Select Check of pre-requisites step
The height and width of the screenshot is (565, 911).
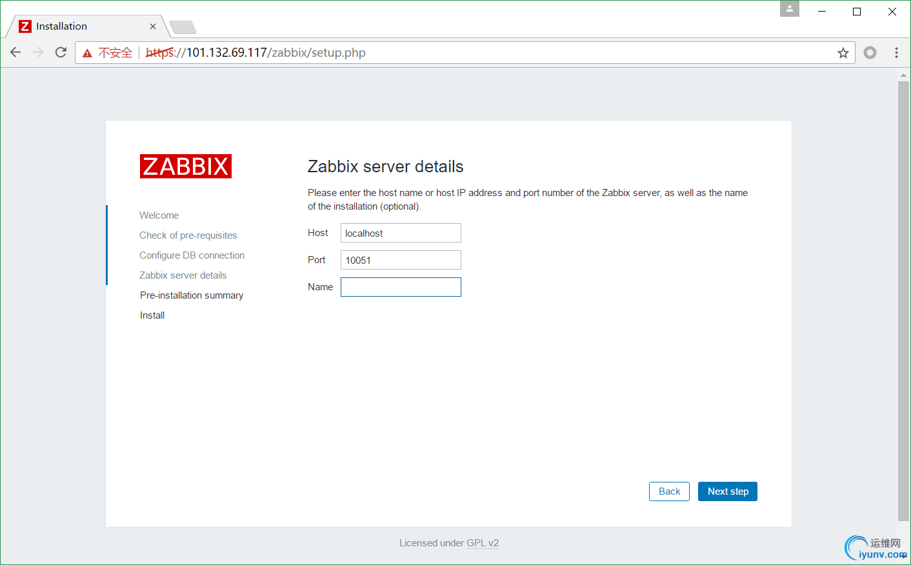pos(188,235)
